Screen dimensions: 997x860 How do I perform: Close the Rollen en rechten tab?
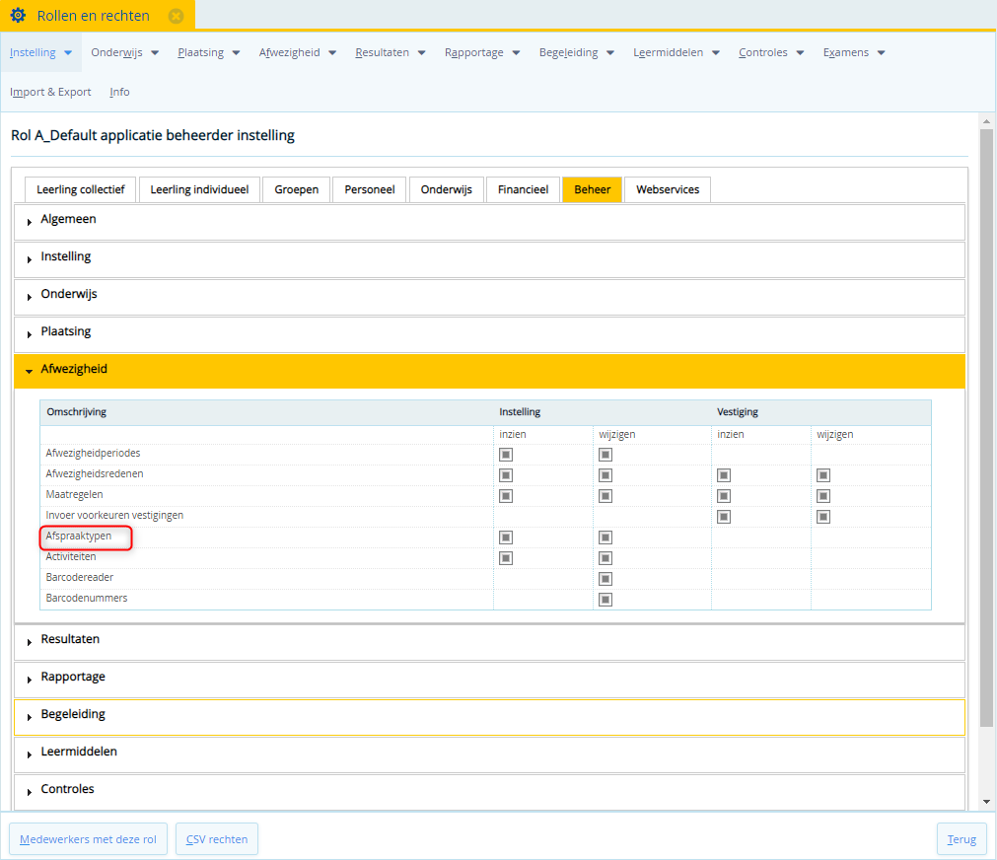coord(177,16)
